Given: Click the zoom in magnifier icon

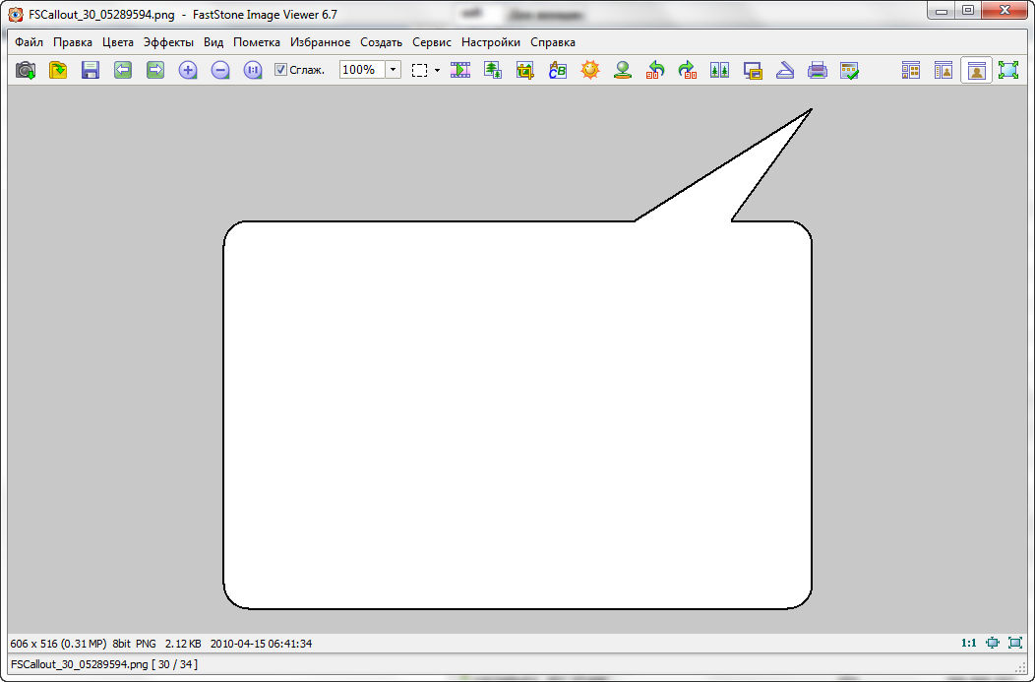Looking at the screenshot, I should [x=188, y=70].
